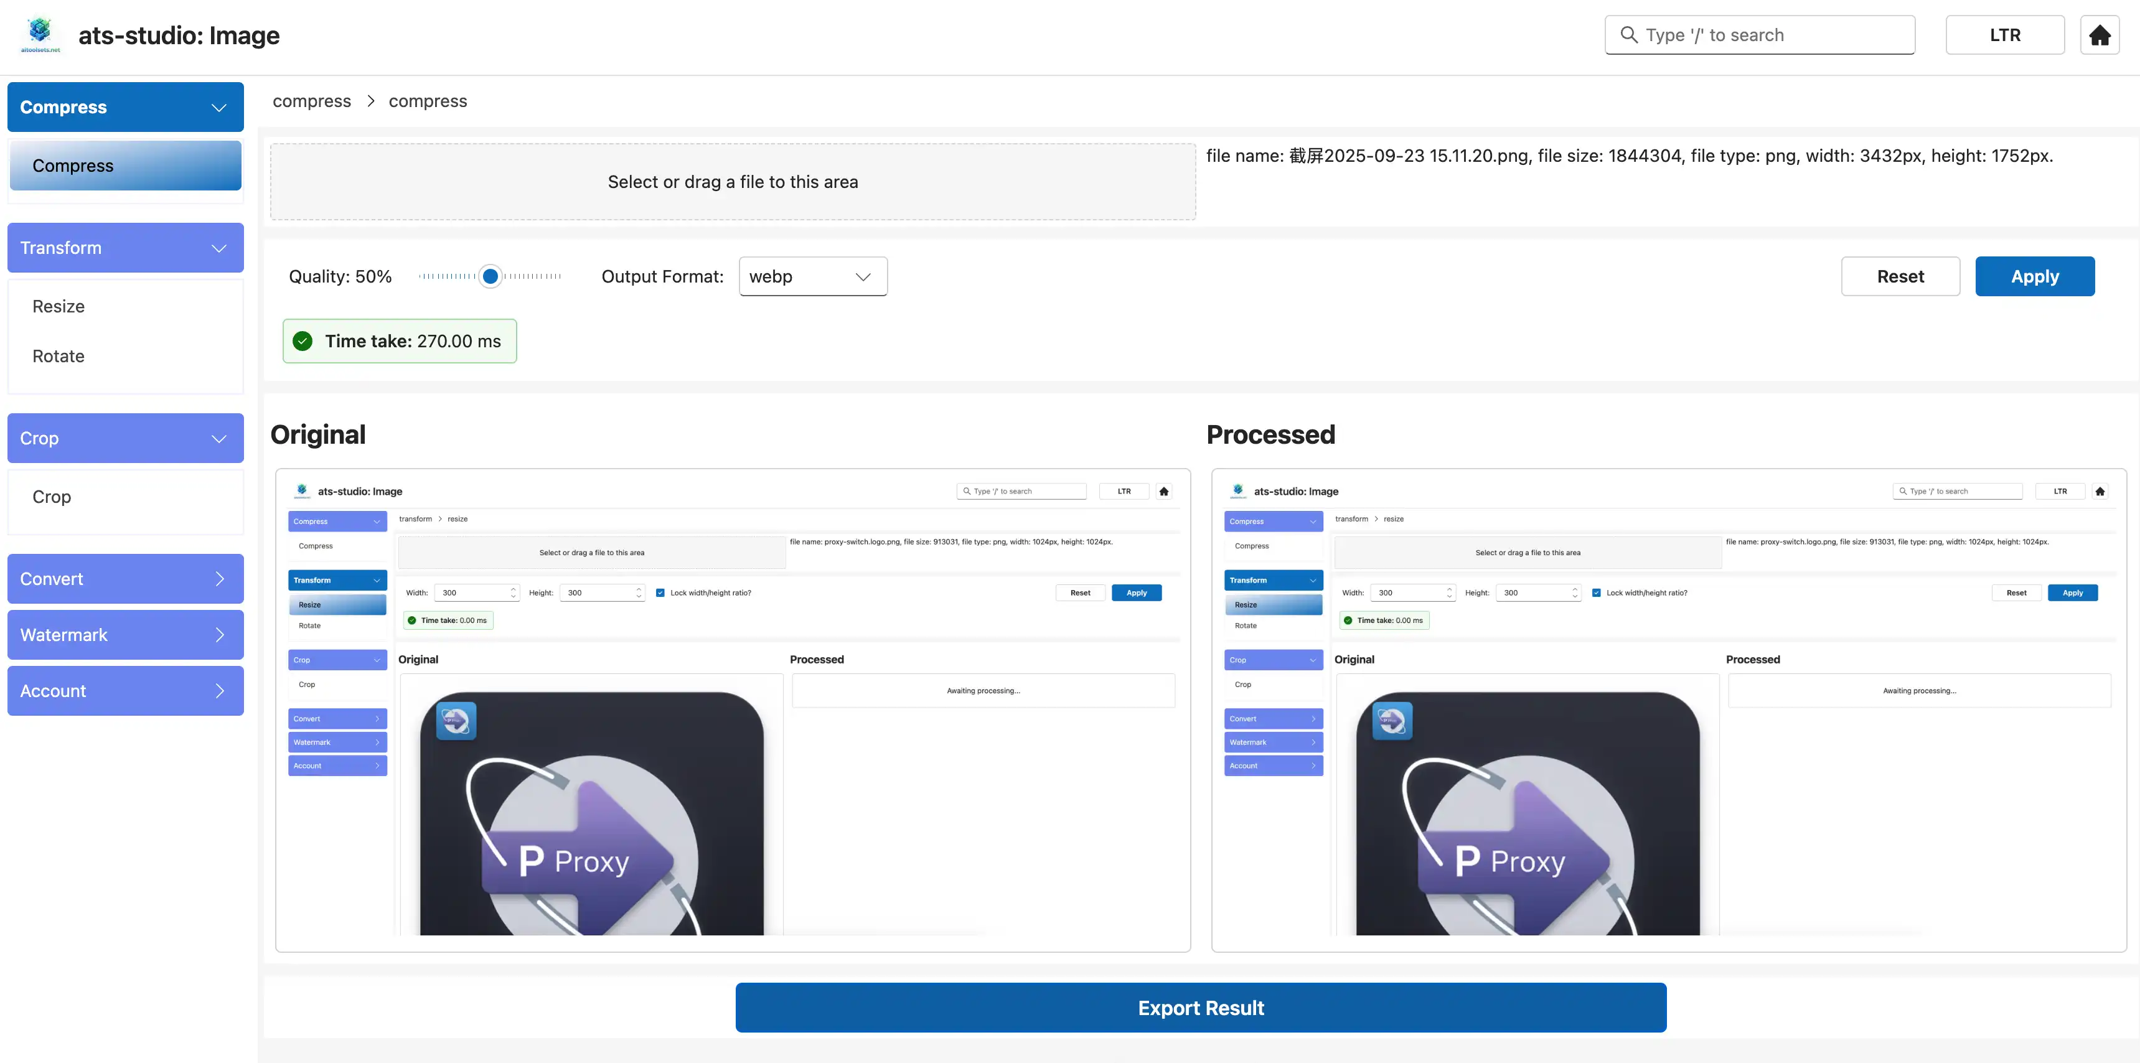Screen dimensions: 2140x1063
Task: Open the Account section via its arrow icon
Action: point(220,690)
